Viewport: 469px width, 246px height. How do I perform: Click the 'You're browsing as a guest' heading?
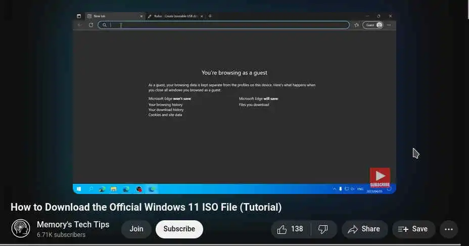(234, 73)
